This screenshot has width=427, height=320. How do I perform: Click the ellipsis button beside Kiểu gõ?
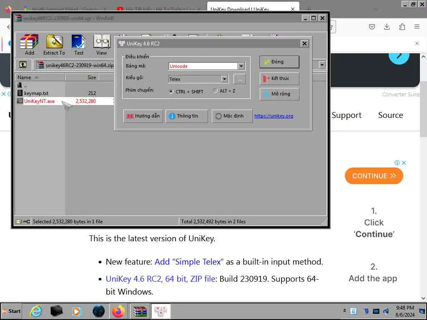240,79
